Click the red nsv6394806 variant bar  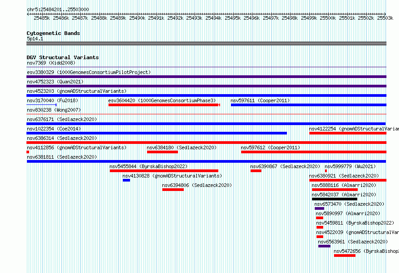173,190
